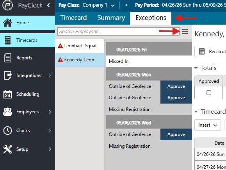Image resolution: width=226 pixels, height=170 pixels.
Task: Click the Recalculate calculator icon
Action: pyautogui.click(x=202, y=51)
